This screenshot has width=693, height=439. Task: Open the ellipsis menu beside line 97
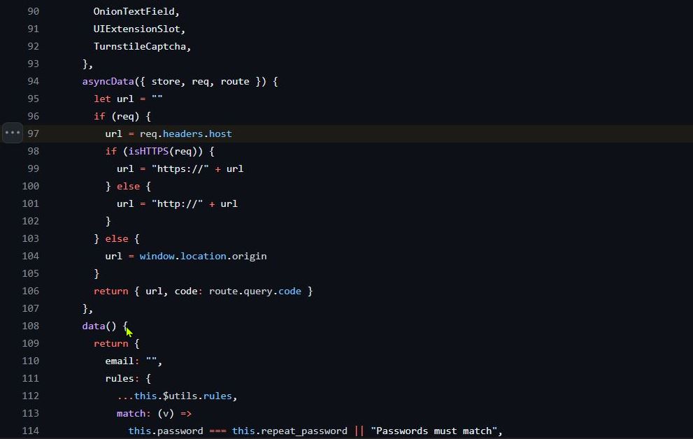click(x=13, y=133)
